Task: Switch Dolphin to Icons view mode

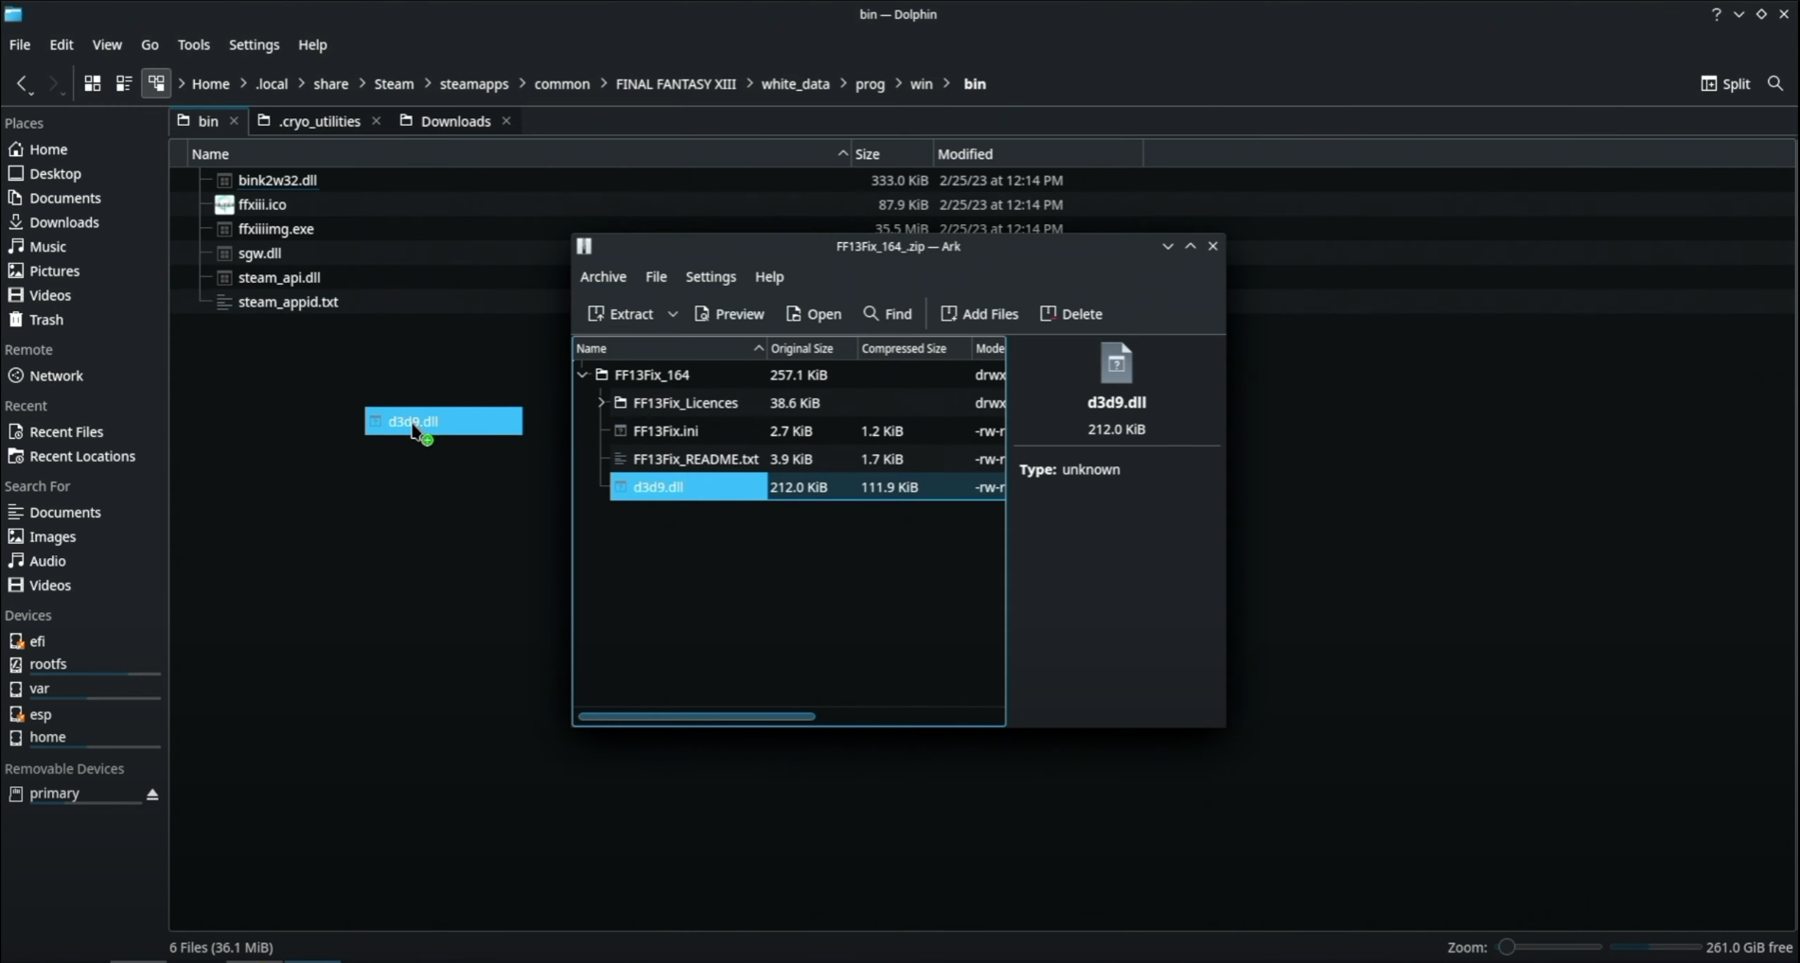Action: pos(92,84)
